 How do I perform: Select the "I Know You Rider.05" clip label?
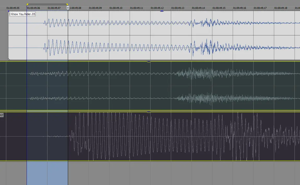point(22,14)
